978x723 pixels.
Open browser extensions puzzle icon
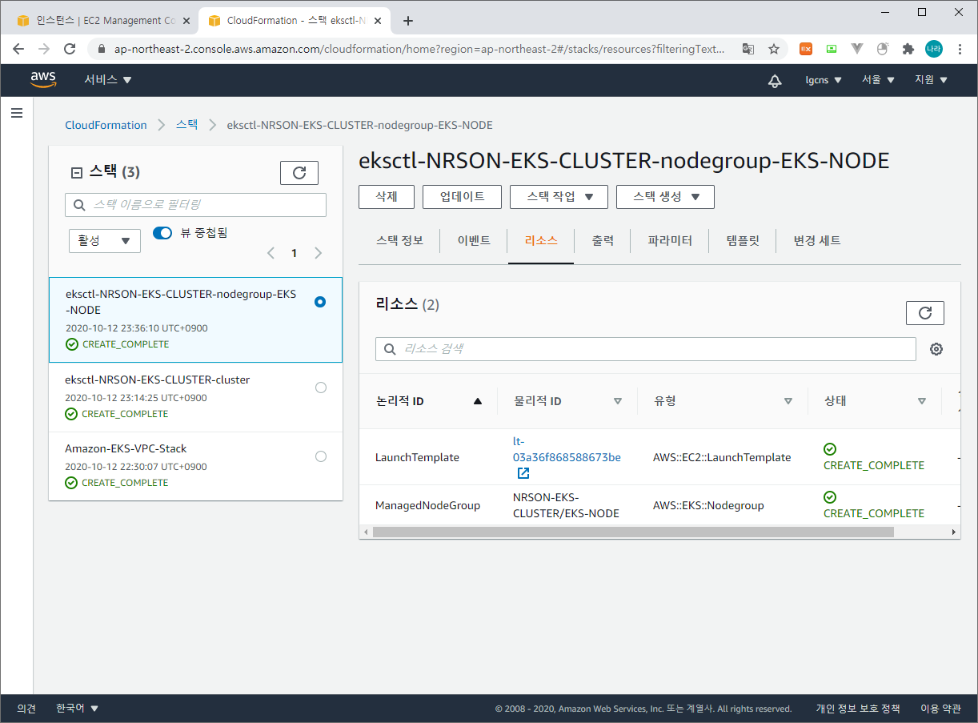tap(908, 49)
